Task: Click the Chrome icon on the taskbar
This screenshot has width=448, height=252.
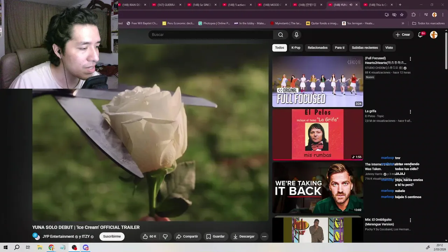Action: [x=51, y=247]
